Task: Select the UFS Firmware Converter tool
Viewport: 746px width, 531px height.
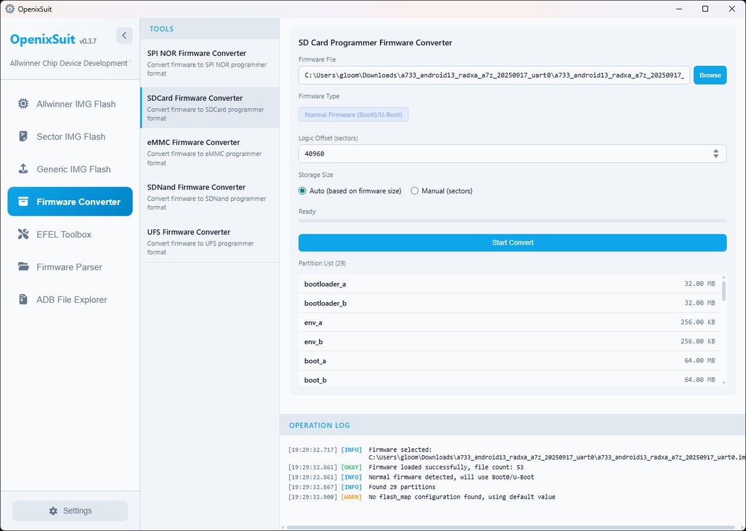Action: pos(210,241)
